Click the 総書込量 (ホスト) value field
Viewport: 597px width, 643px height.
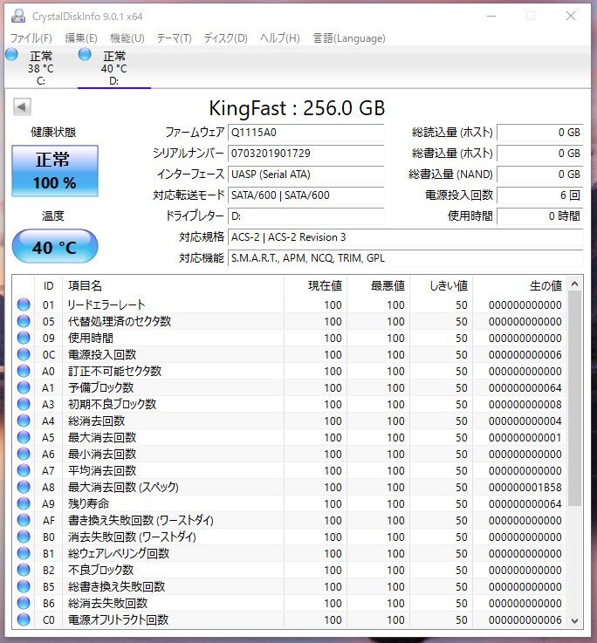pos(540,154)
